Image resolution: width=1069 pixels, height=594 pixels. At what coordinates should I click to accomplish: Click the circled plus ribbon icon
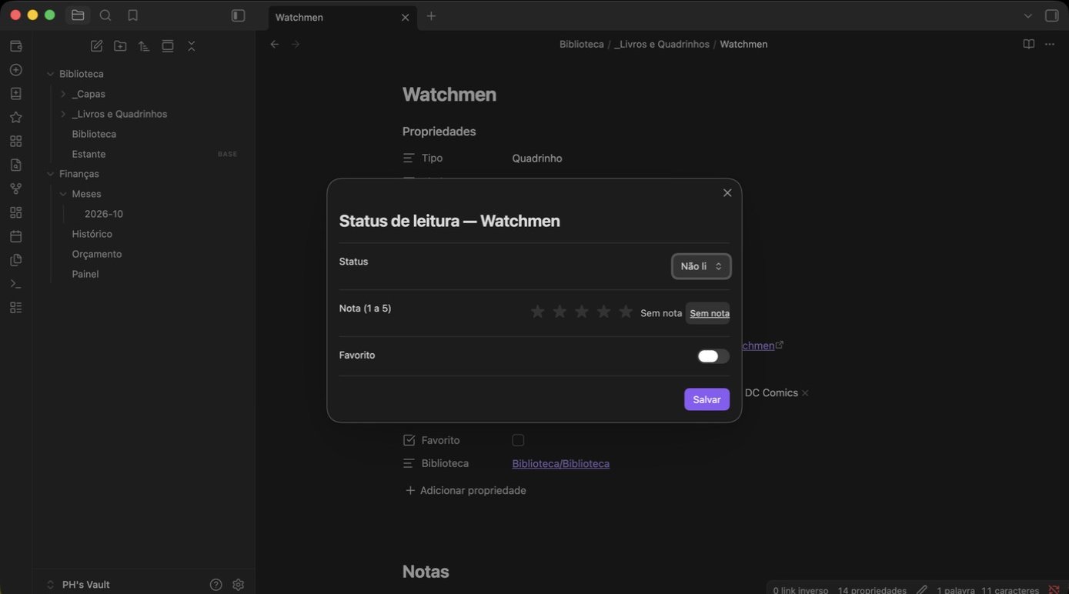click(15, 70)
